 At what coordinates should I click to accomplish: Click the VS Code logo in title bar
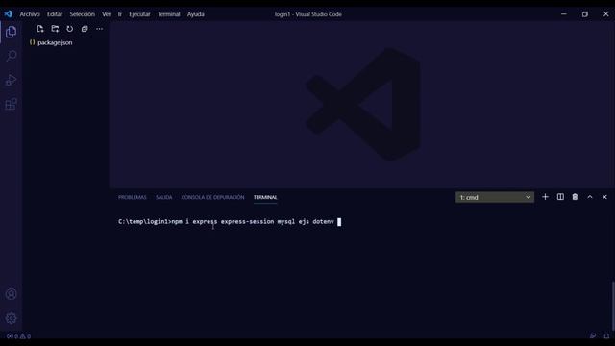(9, 14)
